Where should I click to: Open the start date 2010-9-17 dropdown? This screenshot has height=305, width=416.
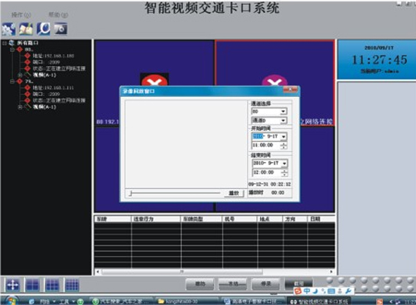coord(284,137)
